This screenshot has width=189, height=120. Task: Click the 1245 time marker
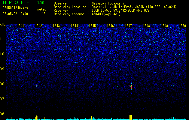tap(92, 25)
